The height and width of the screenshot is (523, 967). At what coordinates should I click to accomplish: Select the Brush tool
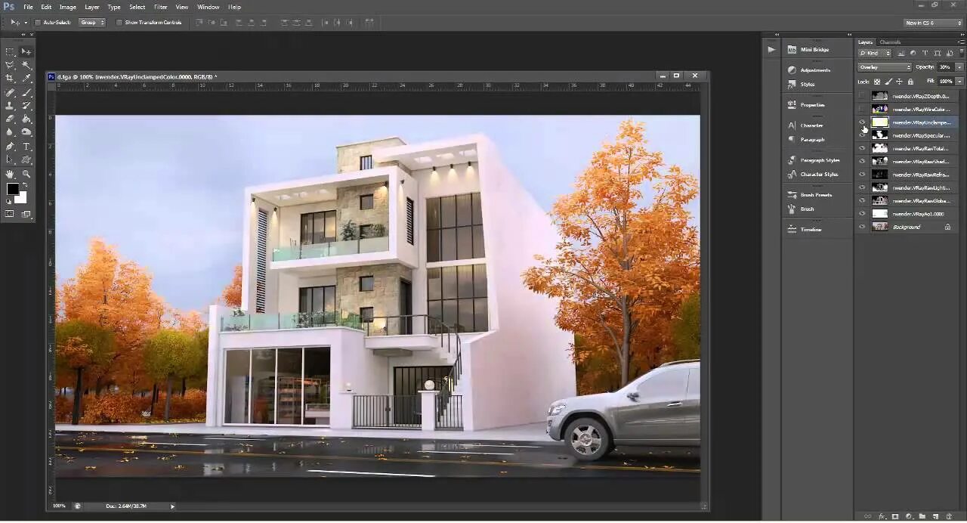pos(26,92)
